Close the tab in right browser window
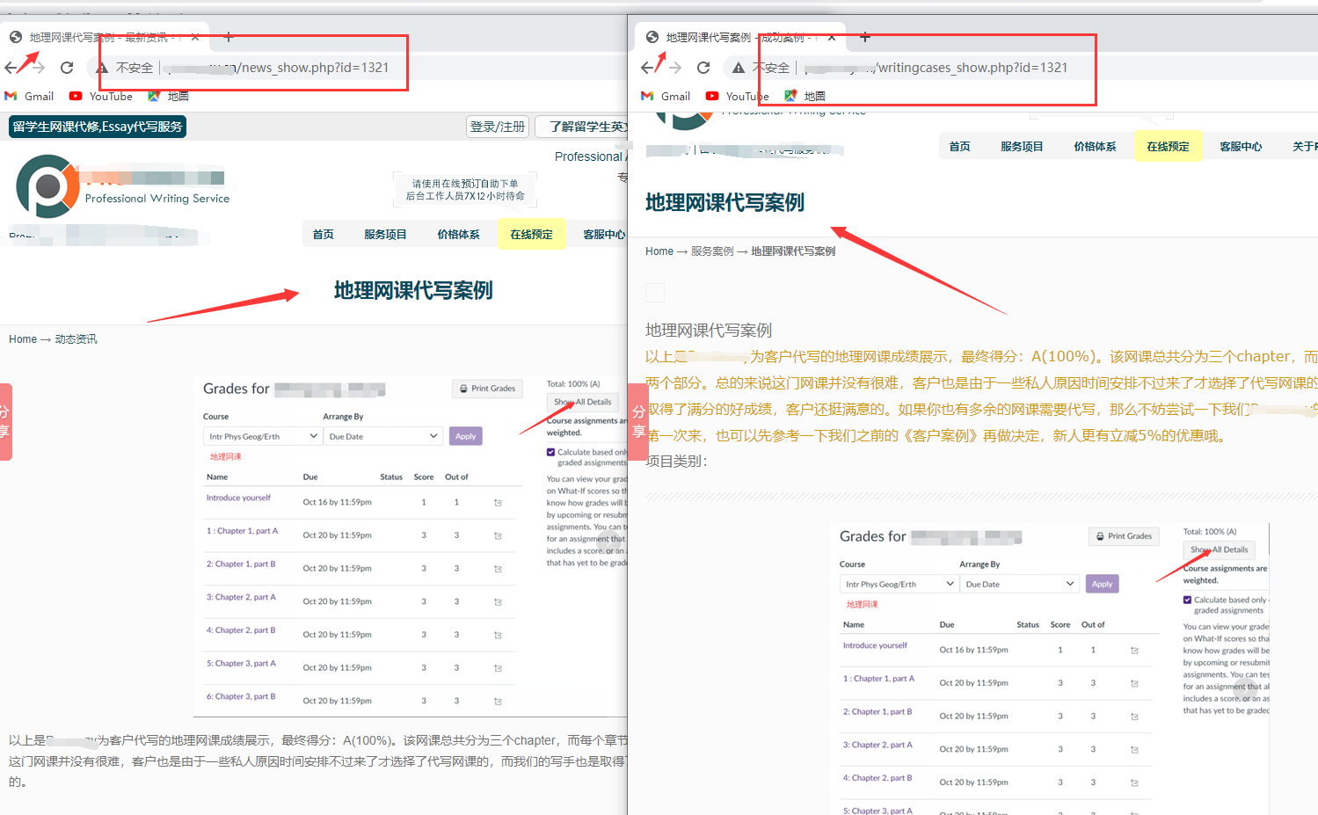 click(832, 38)
